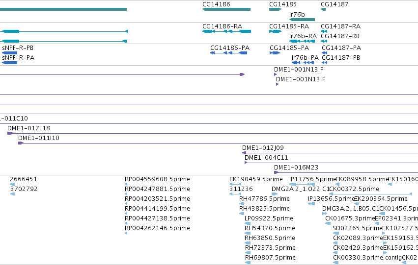Click the RH63850.5prime label
This screenshot has width=418, height=265.
pyautogui.click(x=270, y=238)
